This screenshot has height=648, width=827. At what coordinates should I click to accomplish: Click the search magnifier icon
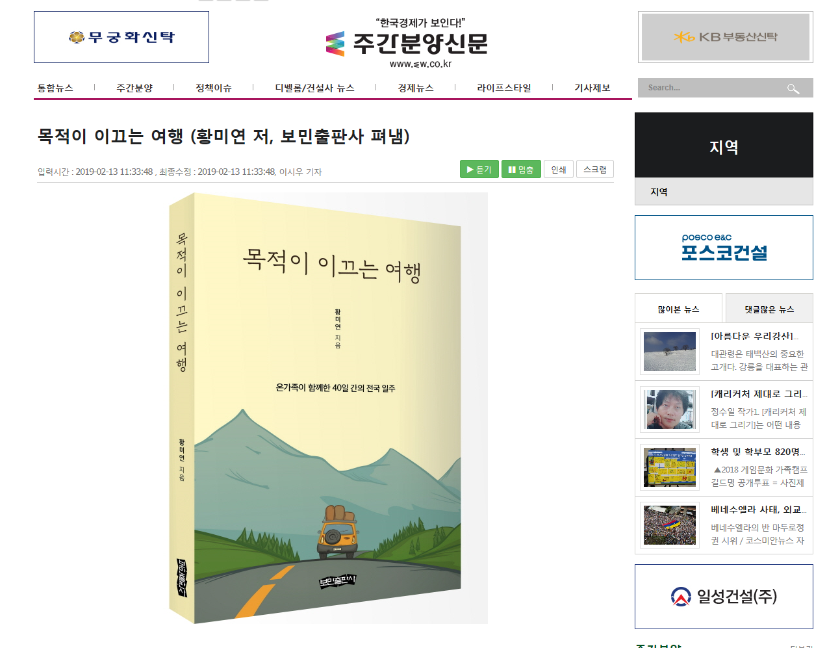(x=793, y=88)
